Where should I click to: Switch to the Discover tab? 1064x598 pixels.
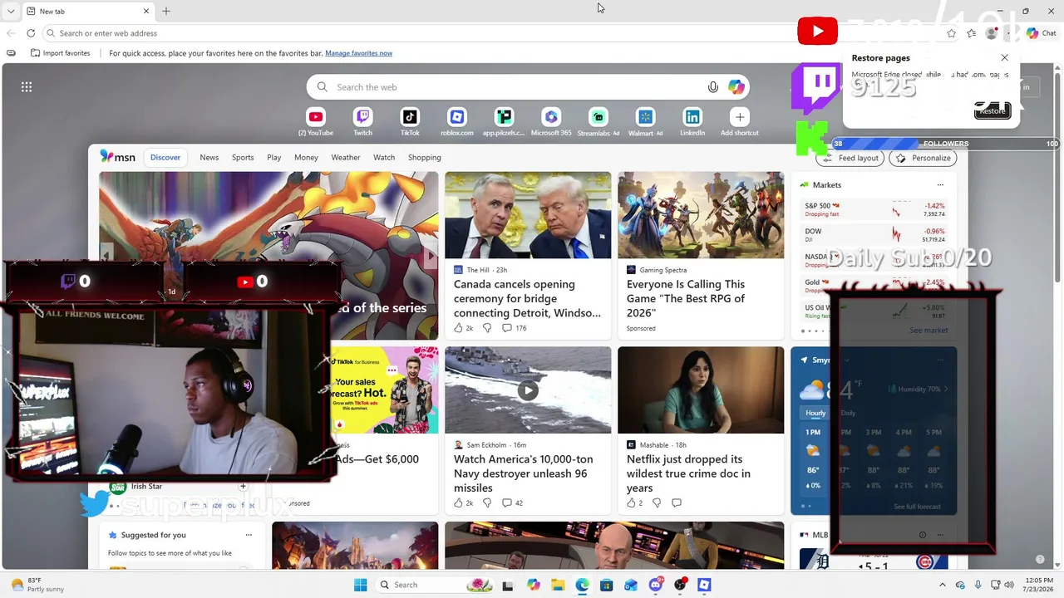coord(165,157)
